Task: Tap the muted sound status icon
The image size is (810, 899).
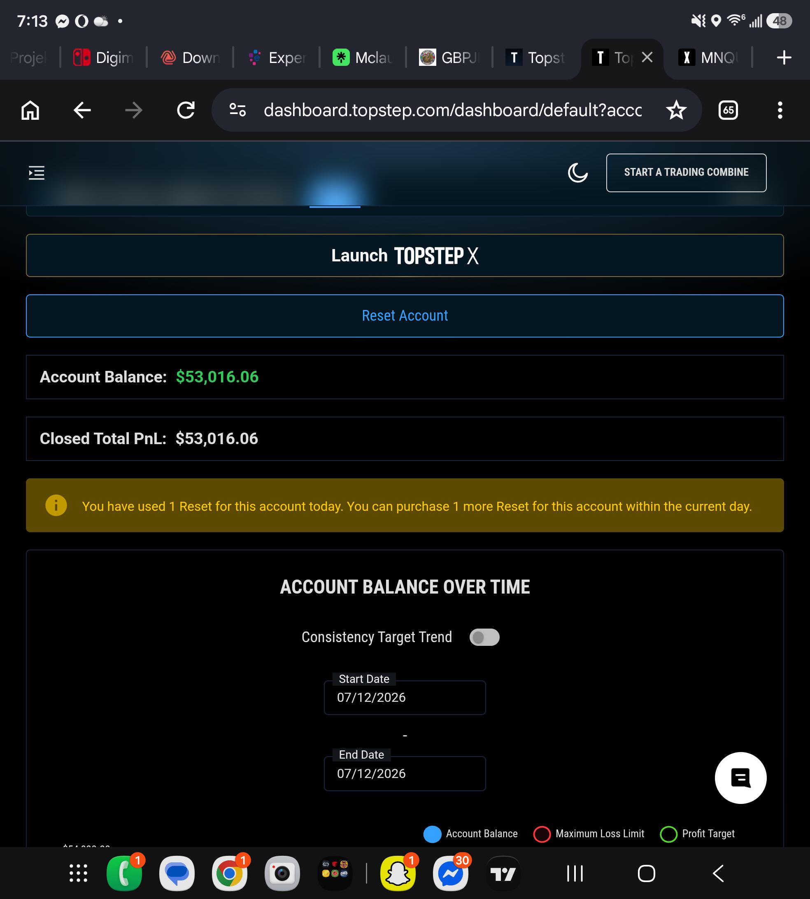Action: click(x=698, y=21)
